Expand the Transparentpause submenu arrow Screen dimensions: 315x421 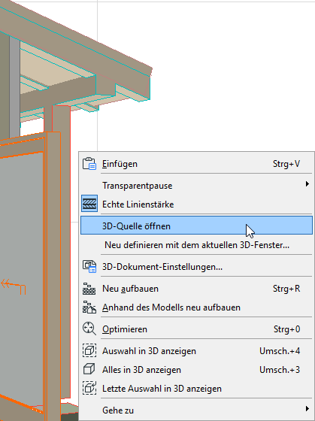tap(307, 184)
